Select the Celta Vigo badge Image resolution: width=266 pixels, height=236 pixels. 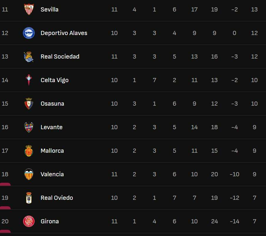[29, 80]
